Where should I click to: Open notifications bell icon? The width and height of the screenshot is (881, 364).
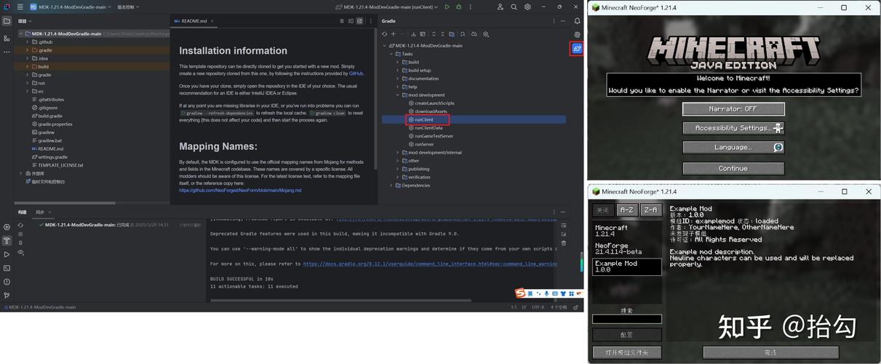pos(577,21)
